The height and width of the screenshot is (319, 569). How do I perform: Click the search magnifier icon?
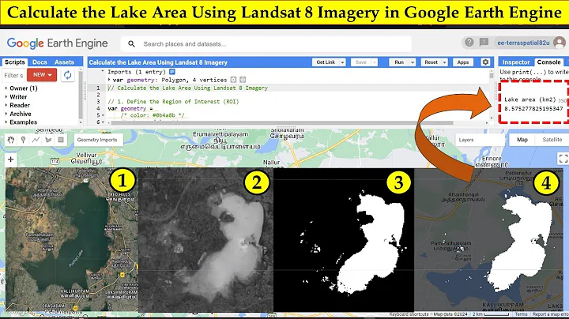coord(131,44)
